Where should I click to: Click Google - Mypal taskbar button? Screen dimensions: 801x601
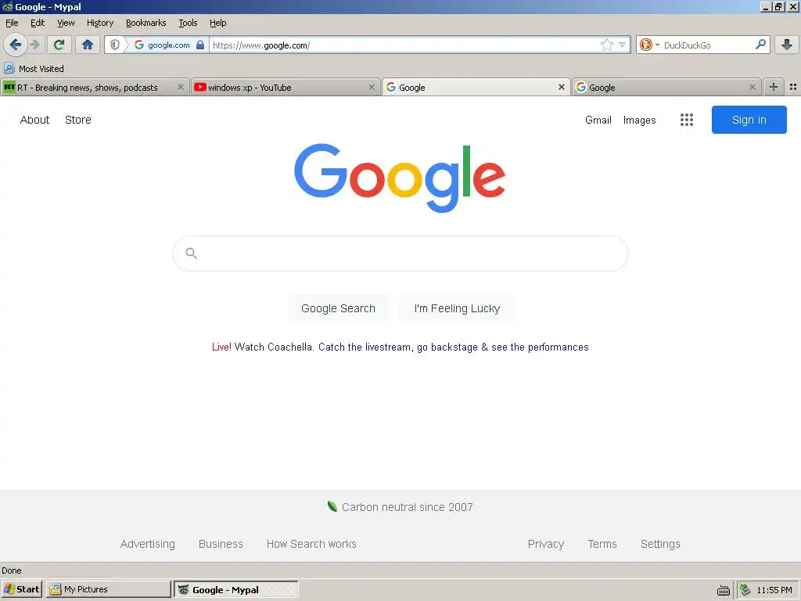(x=236, y=589)
